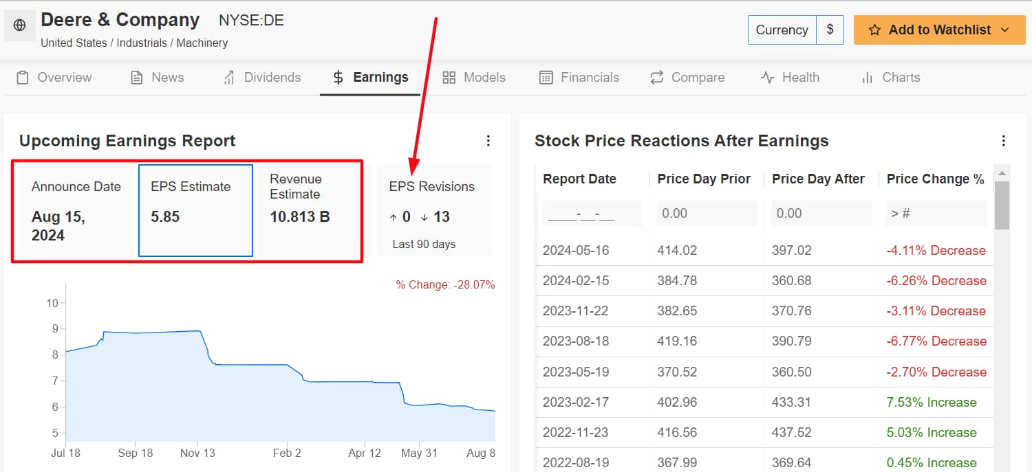
Task: Click the down arrow in EPS Revisions
Action: point(424,217)
